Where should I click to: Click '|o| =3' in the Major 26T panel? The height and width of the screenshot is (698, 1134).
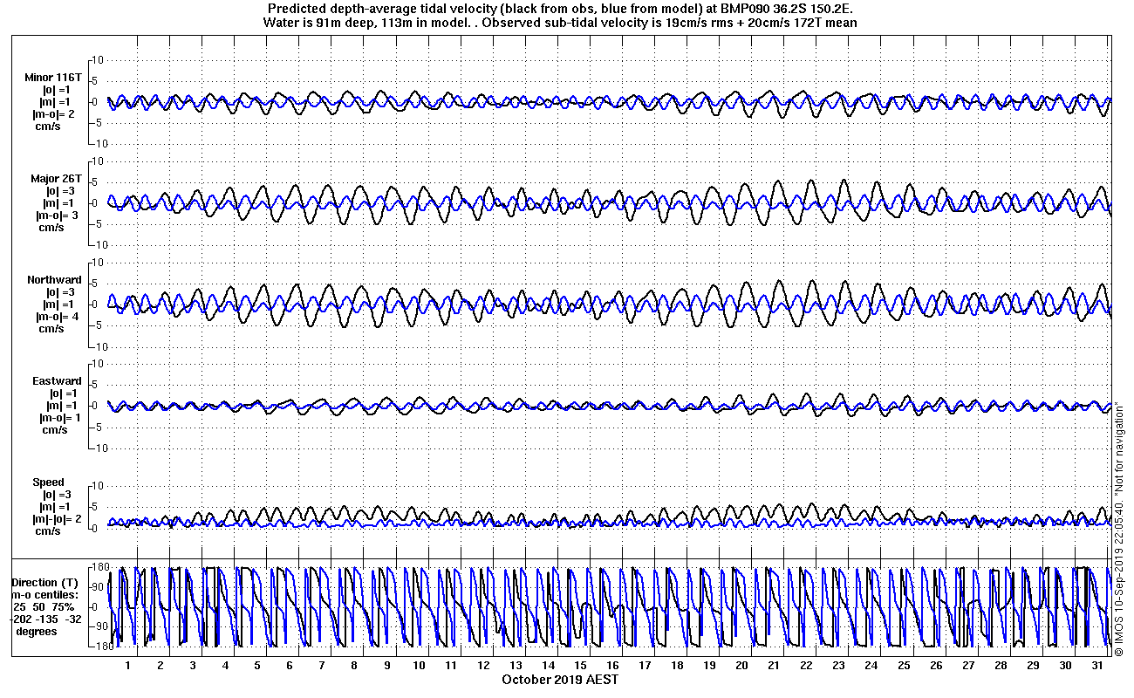click(x=62, y=191)
